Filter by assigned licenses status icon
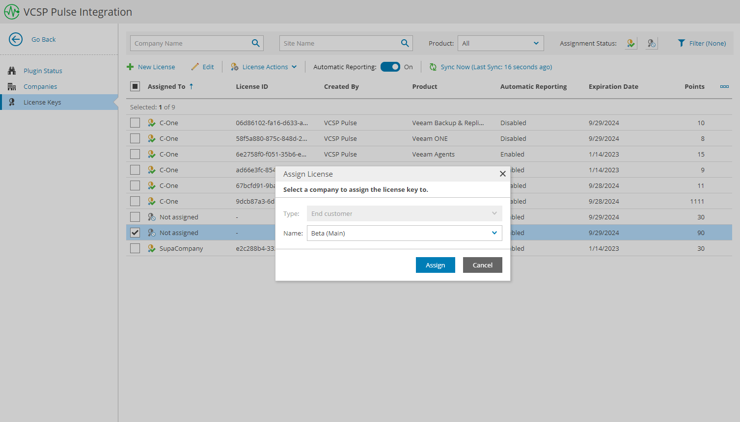 coord(630,43)
